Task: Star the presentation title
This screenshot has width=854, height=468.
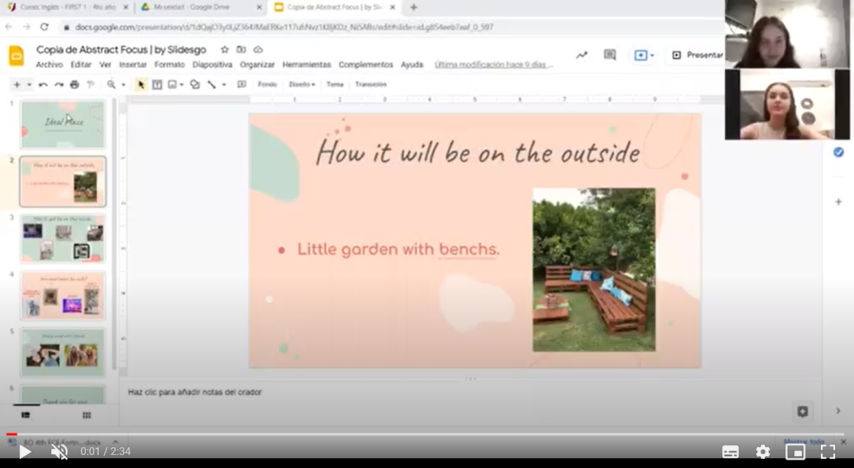Action: coord(225,50)
